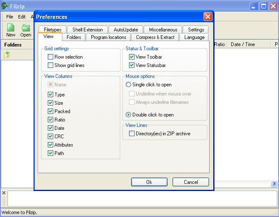279x217 pixels.
Task: Minimize the Filzip main window
Action: coord(254,6)
